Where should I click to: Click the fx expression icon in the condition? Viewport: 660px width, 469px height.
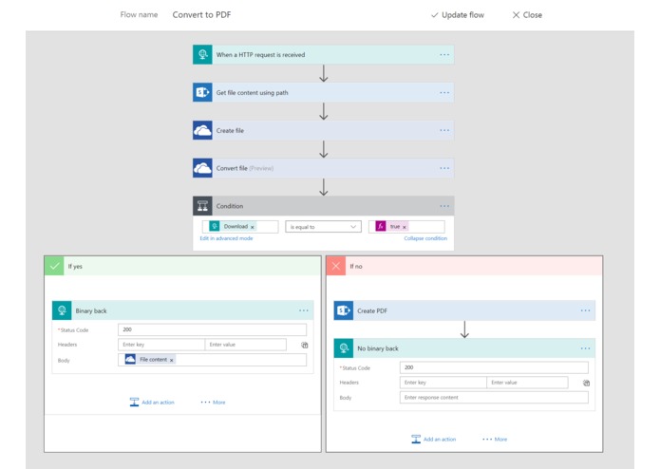coord(381,226)
